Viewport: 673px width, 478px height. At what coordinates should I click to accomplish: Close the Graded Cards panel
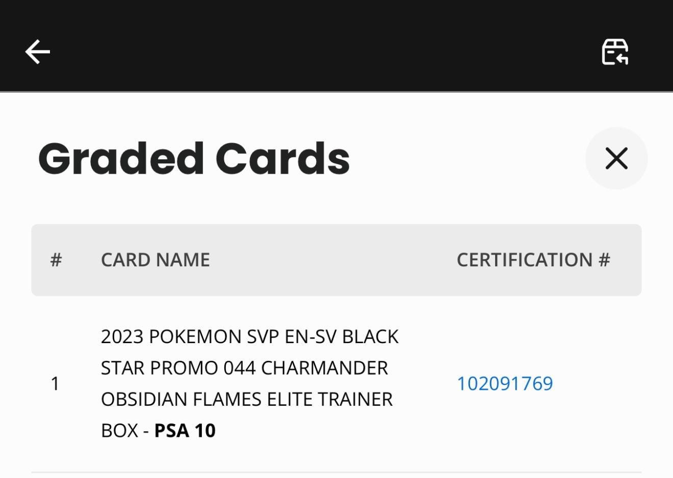click(x=616, y=158)
